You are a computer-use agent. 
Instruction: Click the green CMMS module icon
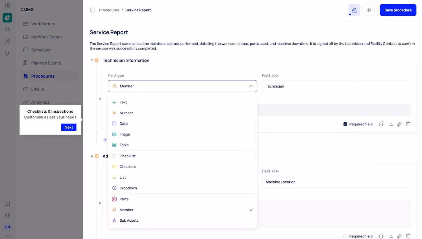[x=7, y=18]
